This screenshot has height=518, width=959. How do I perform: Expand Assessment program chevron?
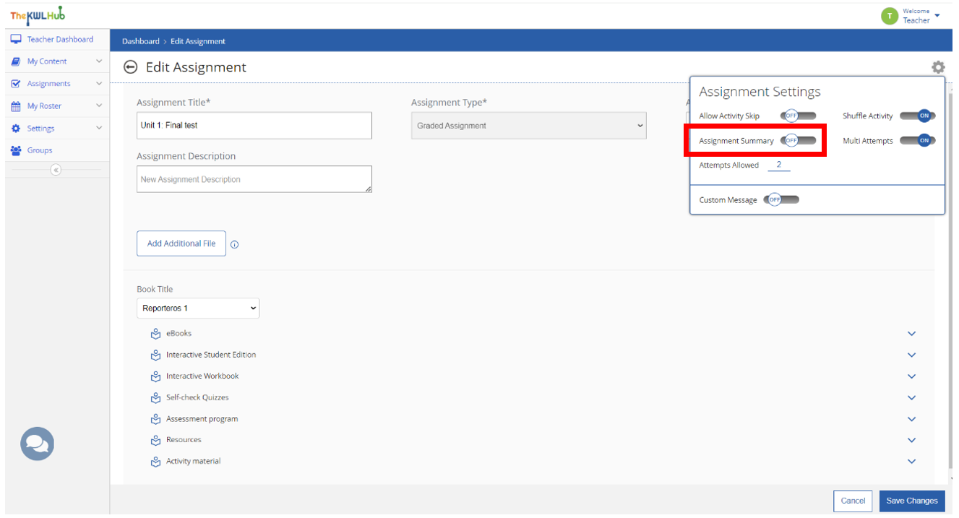pyautogui.click(x=912, y=419)
